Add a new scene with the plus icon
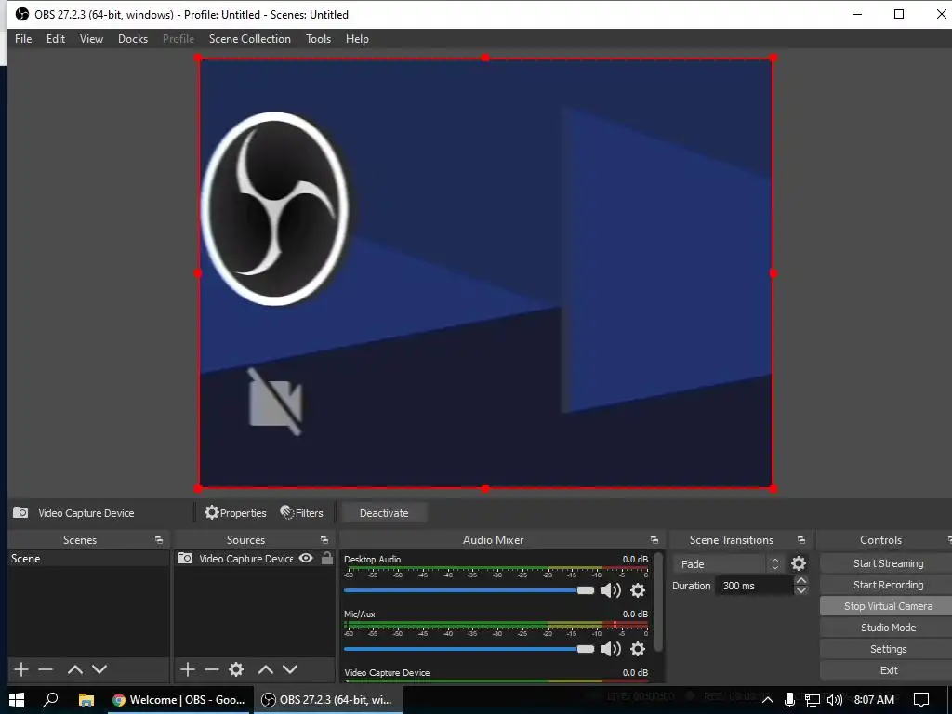 pos(21,669)
